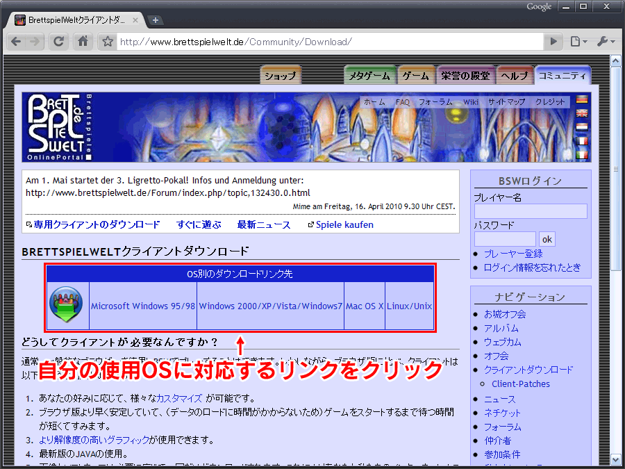Reload the page with the refresh icon
The image size is (625, 469).
58,41
